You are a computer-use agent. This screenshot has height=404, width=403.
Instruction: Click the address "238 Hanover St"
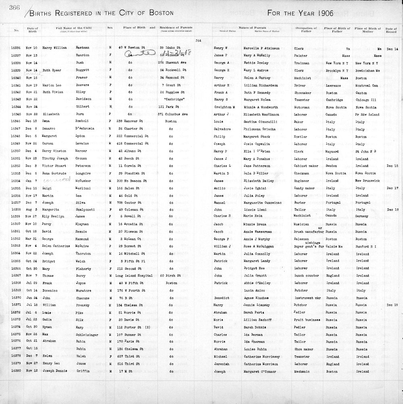pyautogui.click(x=130, y=121)
